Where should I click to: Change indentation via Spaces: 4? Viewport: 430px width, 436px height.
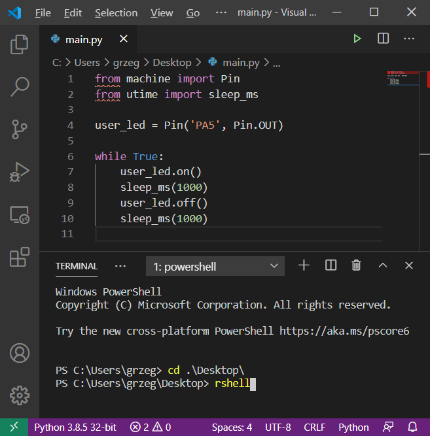click(x=232, y=427)
